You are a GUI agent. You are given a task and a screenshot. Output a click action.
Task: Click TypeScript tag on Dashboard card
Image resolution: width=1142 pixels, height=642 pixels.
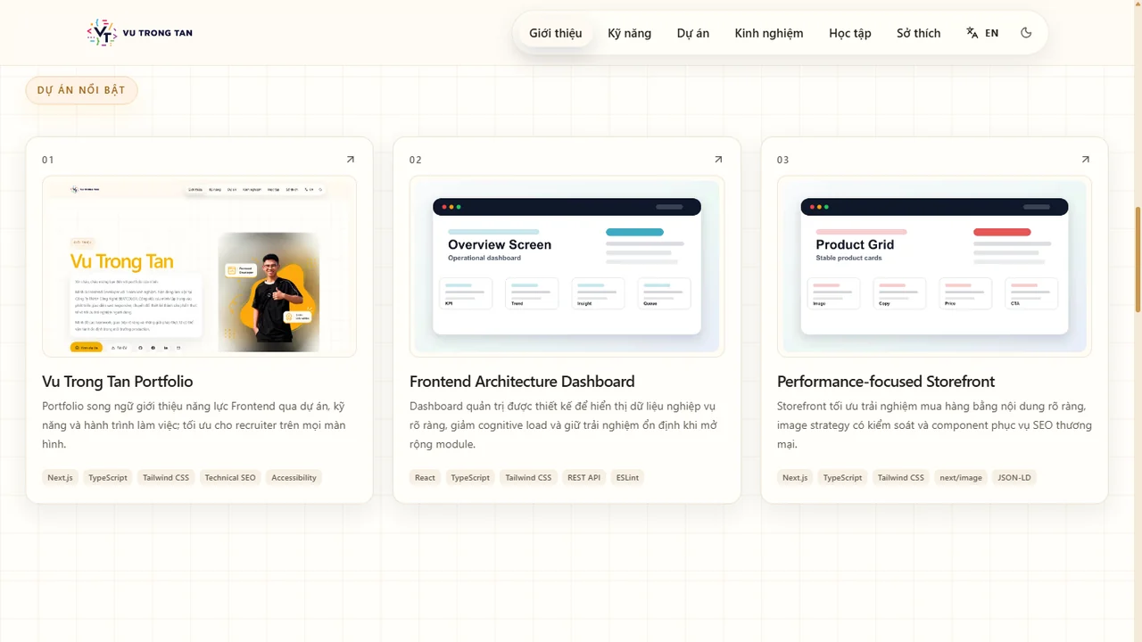tap(470, 478)
